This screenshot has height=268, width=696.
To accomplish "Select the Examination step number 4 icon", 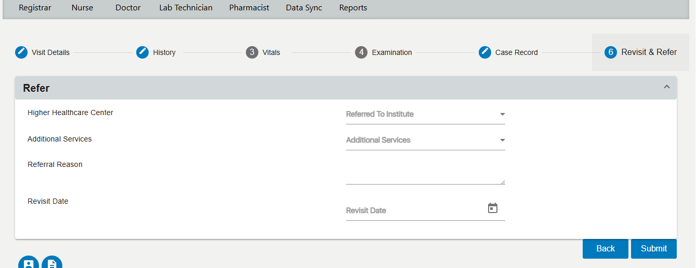I will [x=361, y=52].
